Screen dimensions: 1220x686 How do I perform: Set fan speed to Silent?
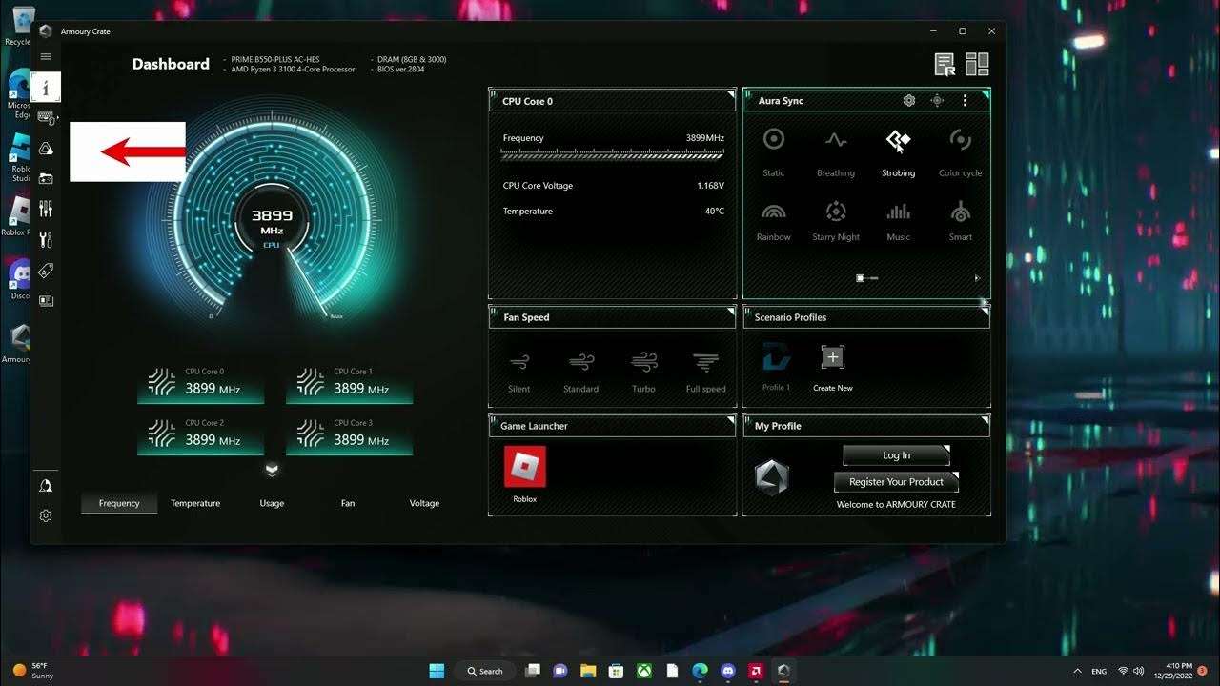click(x=519, y=373)
